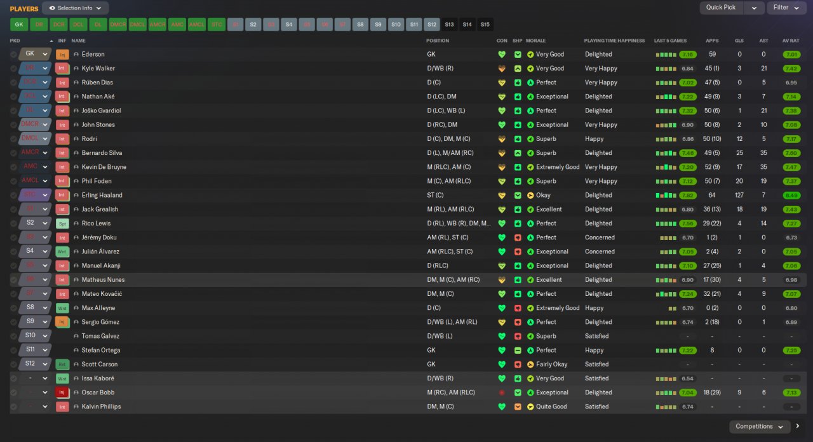The image size is (813, 442).
Task: Click Max Alleyne's red sharpness icon
Action: 518,308
